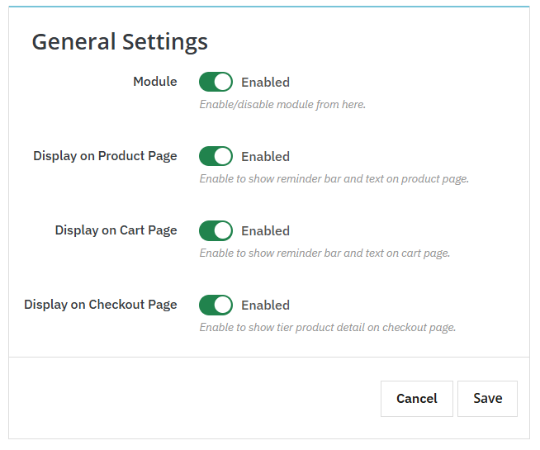Cancel the settings changes
The image size is (540, 450).
[416, 398]
